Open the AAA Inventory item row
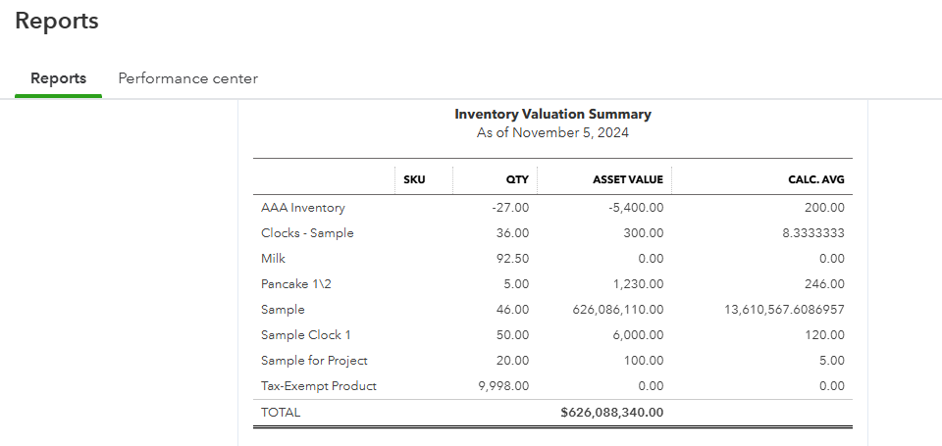 302,208
